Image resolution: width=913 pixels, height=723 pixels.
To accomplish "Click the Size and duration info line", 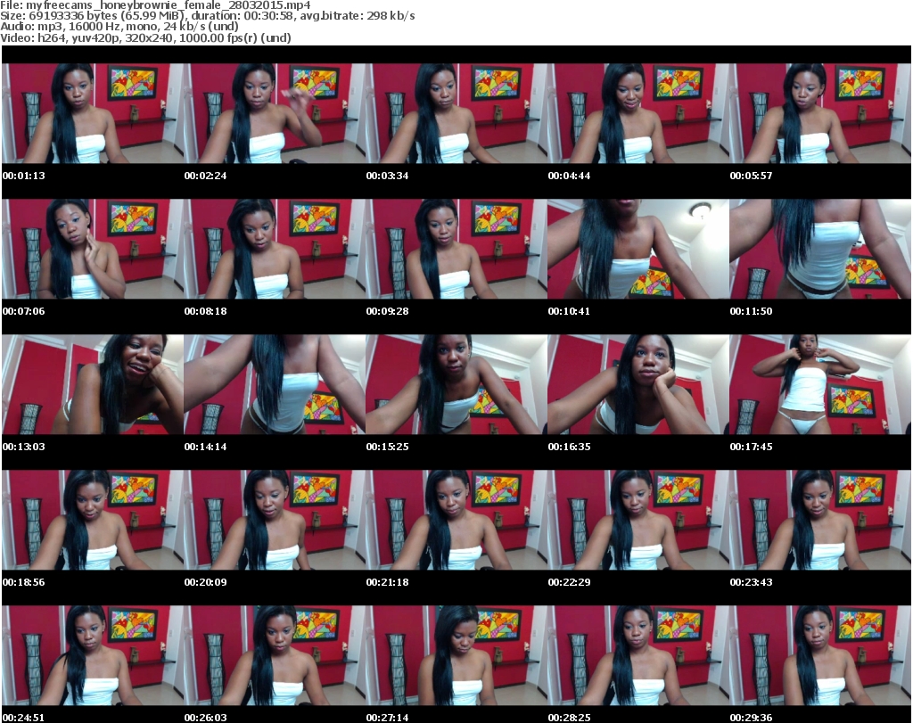I will click(207, 16).
